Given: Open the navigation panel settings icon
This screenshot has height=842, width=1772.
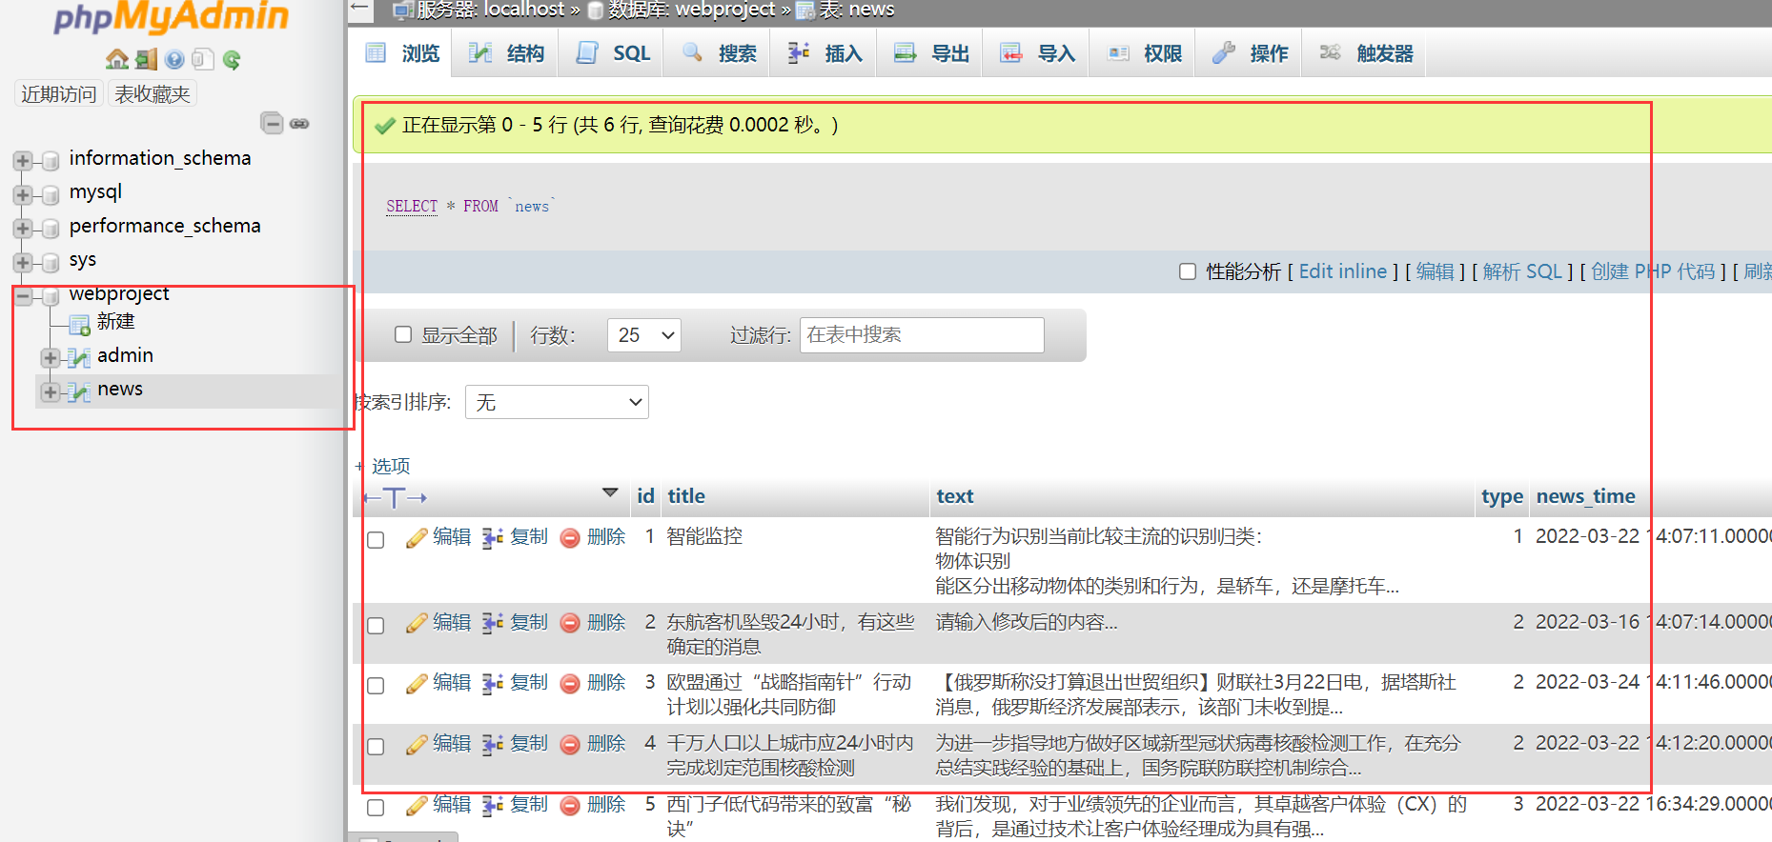Looking at the screenshot, I should 202,59.
